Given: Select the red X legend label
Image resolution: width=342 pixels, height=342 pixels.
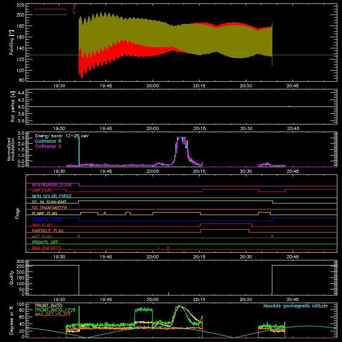Looking at the screenshot, I should (x=74, y=7).
